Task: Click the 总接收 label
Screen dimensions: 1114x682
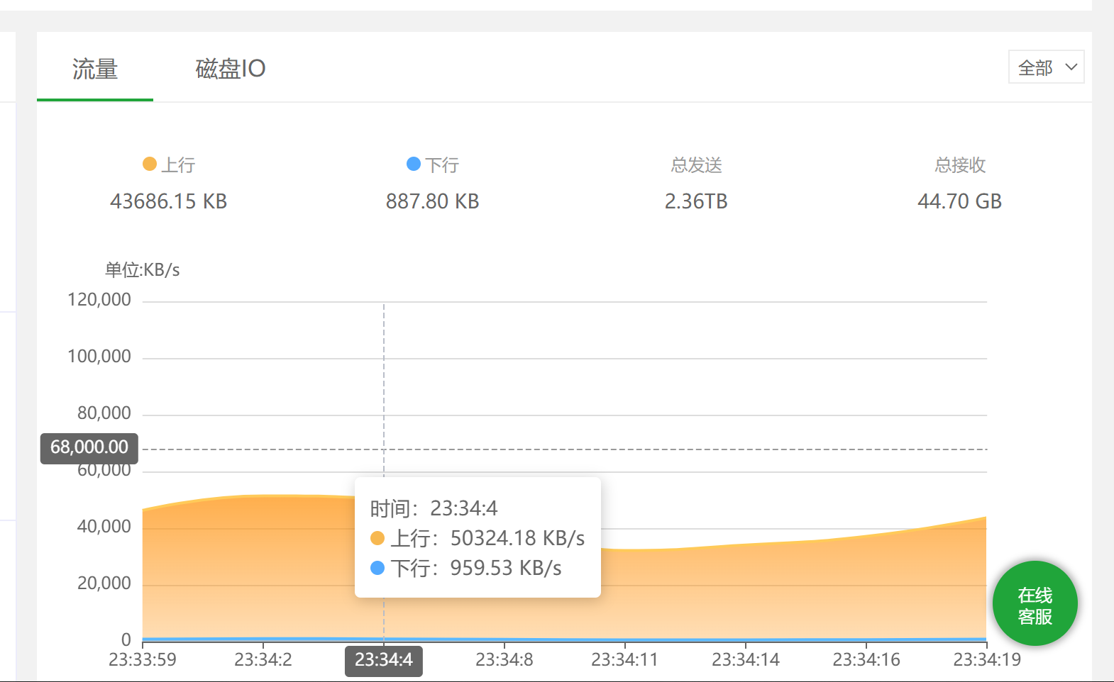Action: pos(960,165)
